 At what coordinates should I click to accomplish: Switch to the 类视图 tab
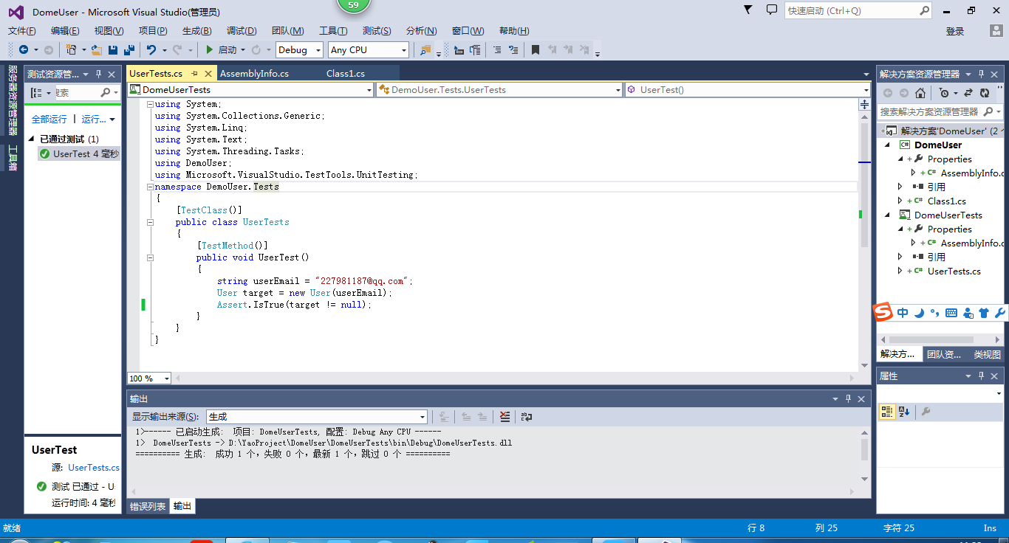987,355
